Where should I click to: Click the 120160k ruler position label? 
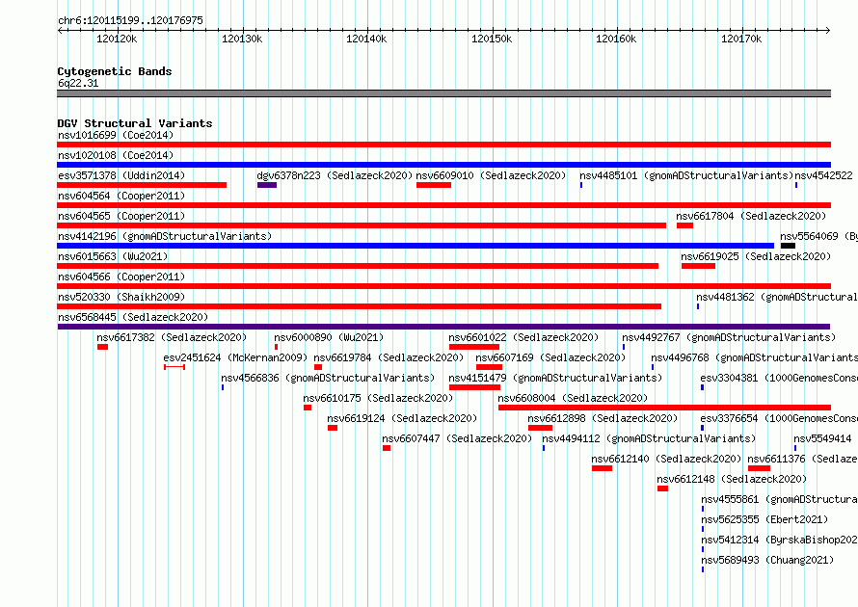[x=616, y=39]
